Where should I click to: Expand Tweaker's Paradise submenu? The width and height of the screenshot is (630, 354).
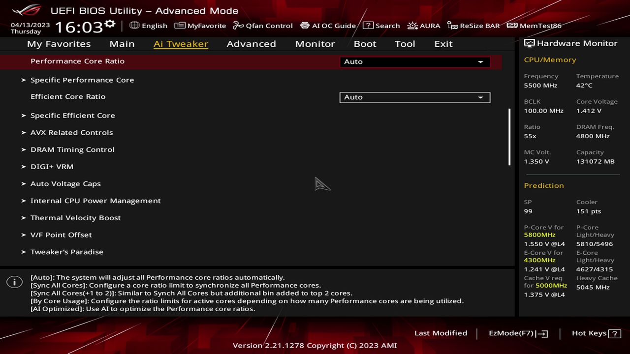tap(67, 252)
